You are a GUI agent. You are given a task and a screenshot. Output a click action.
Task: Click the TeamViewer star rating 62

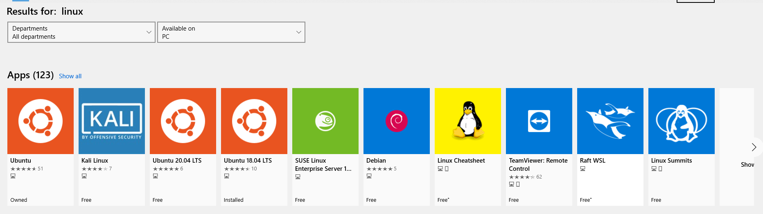526,177
